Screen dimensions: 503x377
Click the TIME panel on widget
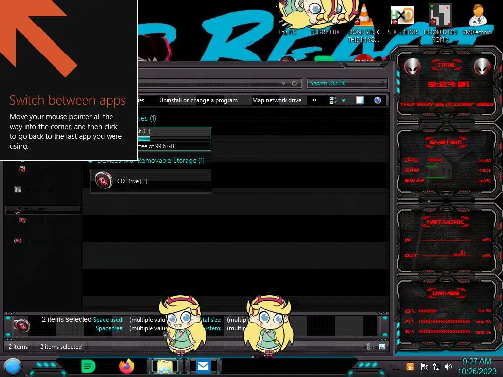point(447,83)
